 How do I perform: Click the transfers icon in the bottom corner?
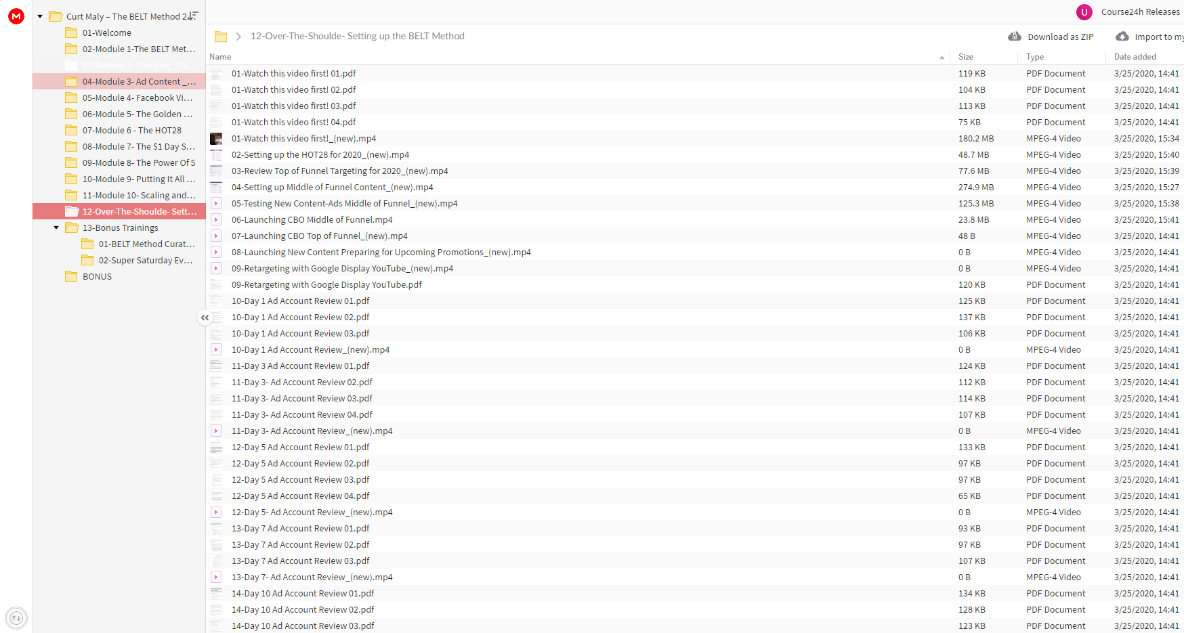pos(16,617)
